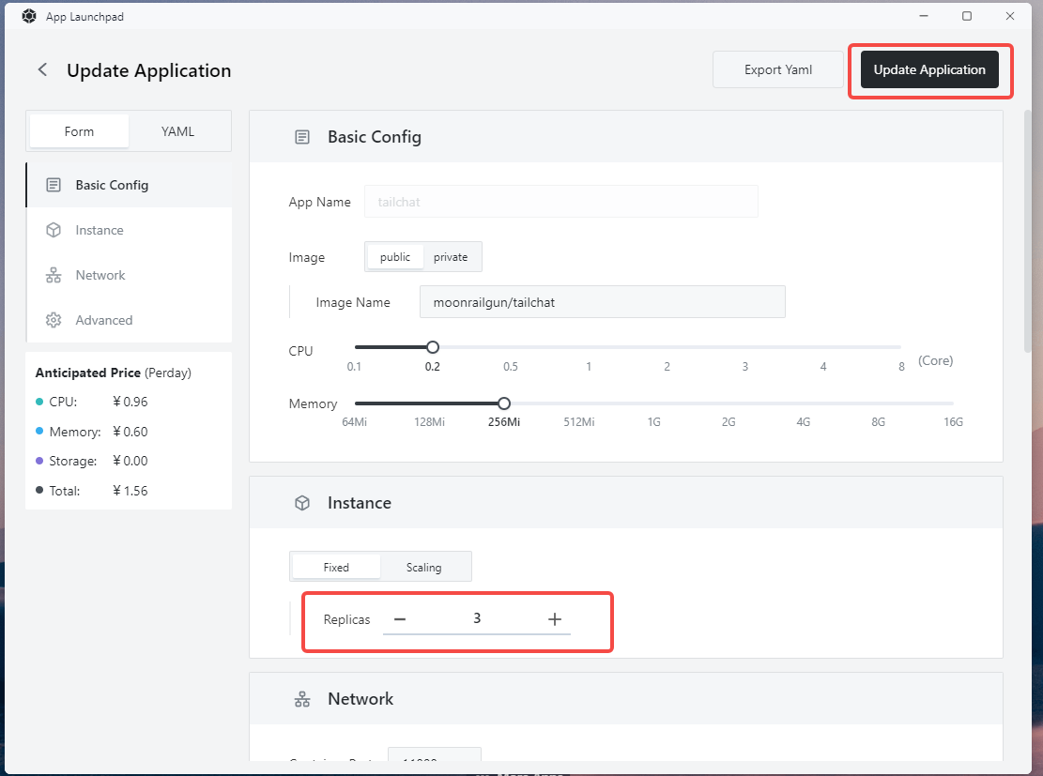Click the Memory 4G tick label

(803, 421)
